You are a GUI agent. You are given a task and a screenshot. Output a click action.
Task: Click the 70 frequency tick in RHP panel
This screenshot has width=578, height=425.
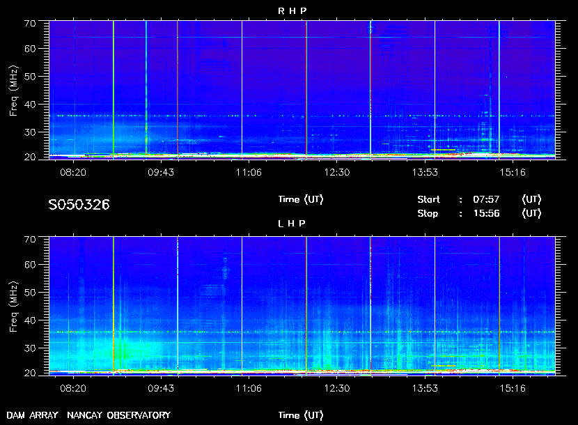click(30, 24)
